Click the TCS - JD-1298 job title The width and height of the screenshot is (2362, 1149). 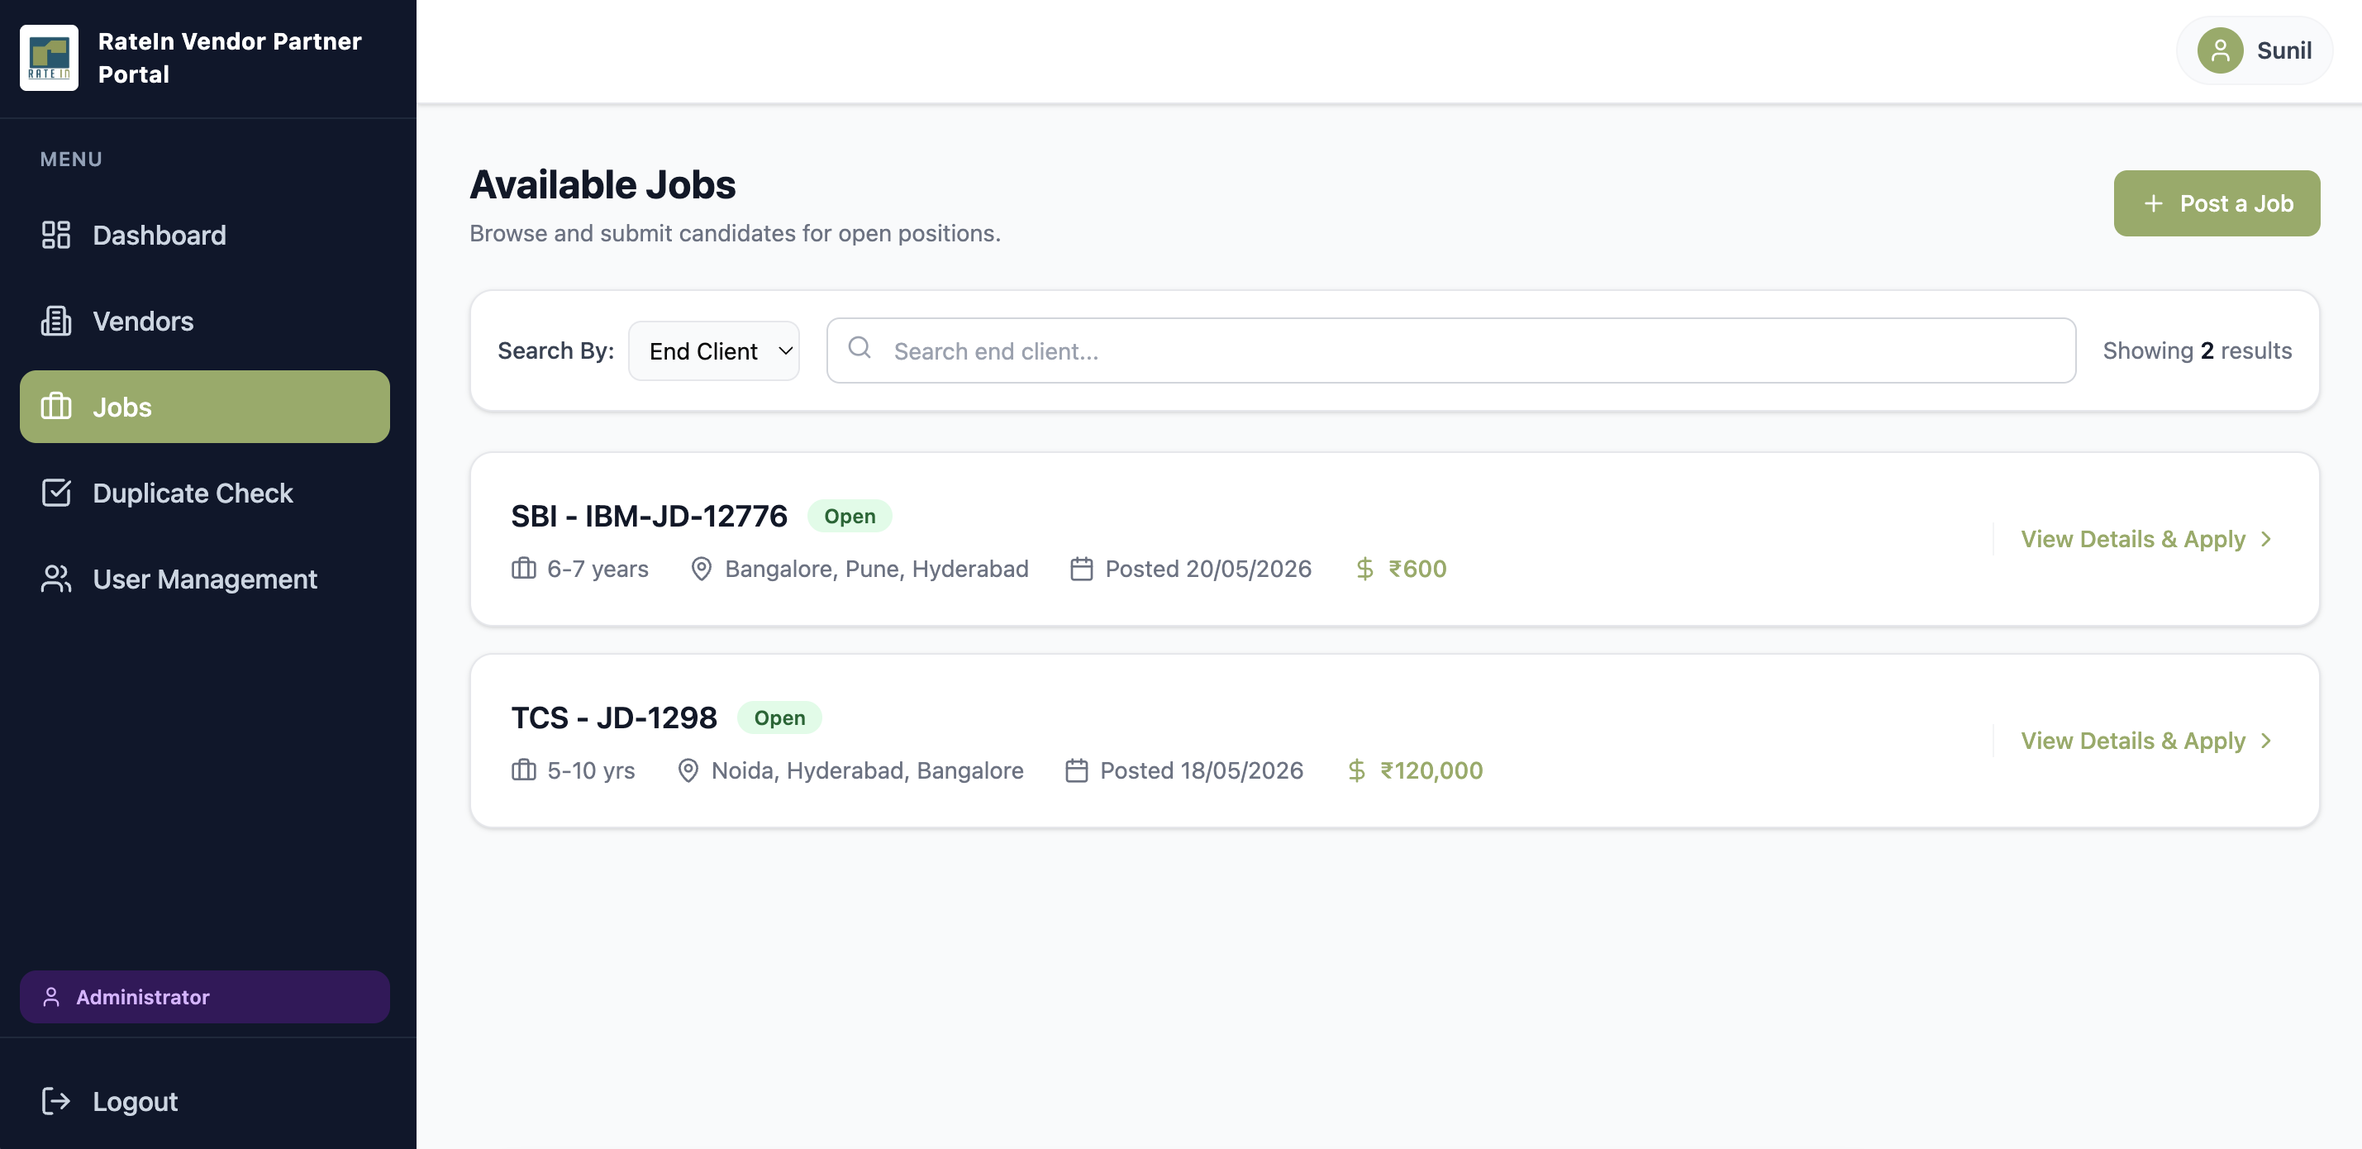pyautogui.click(x=613, y=718)
